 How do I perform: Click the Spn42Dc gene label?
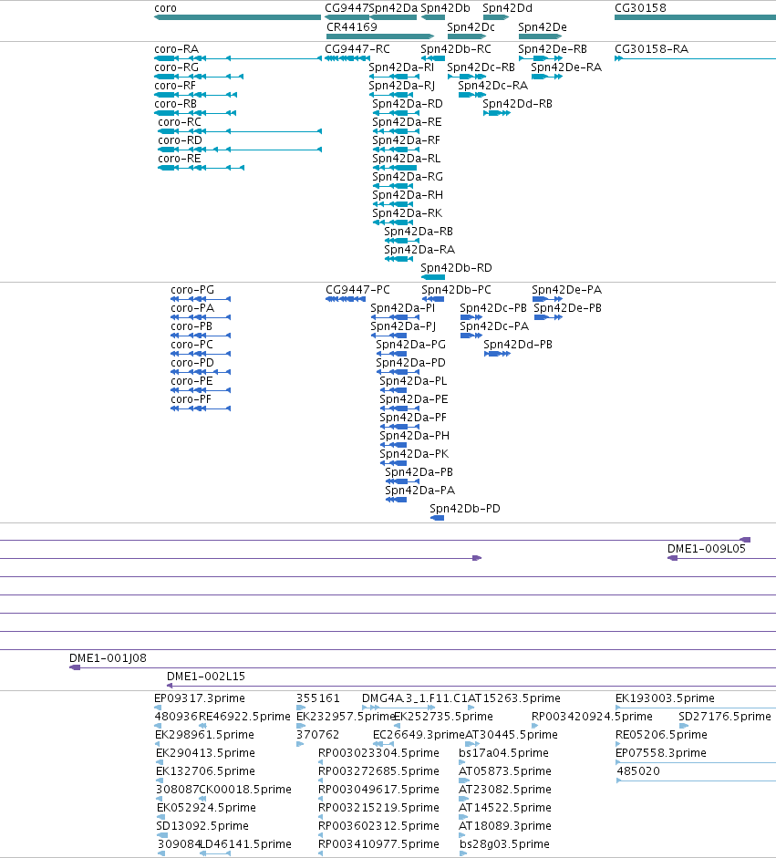pos(471,26)
